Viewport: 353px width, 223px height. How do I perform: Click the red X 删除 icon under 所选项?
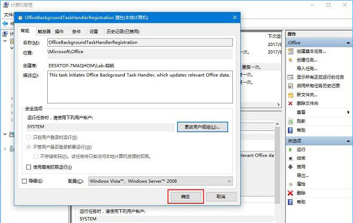290,193
